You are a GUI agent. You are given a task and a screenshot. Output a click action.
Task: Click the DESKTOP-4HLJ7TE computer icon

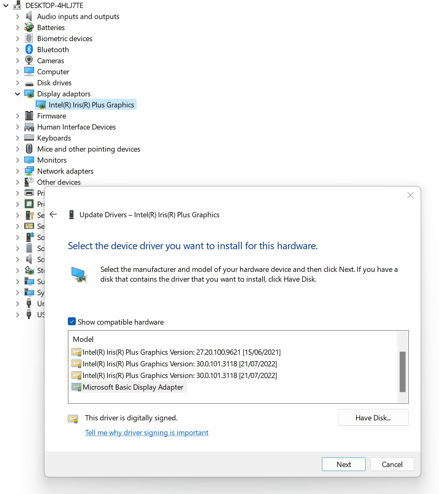pyautogui.click(x=17, y=5)
